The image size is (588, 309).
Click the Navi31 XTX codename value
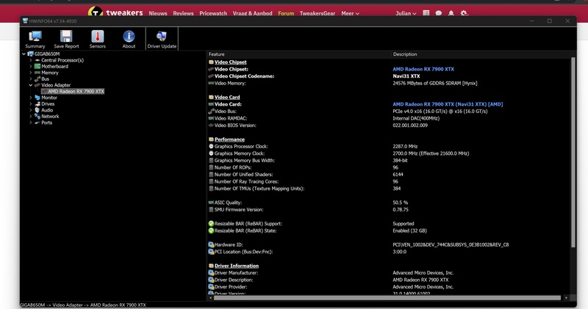[x=406, y=76]
